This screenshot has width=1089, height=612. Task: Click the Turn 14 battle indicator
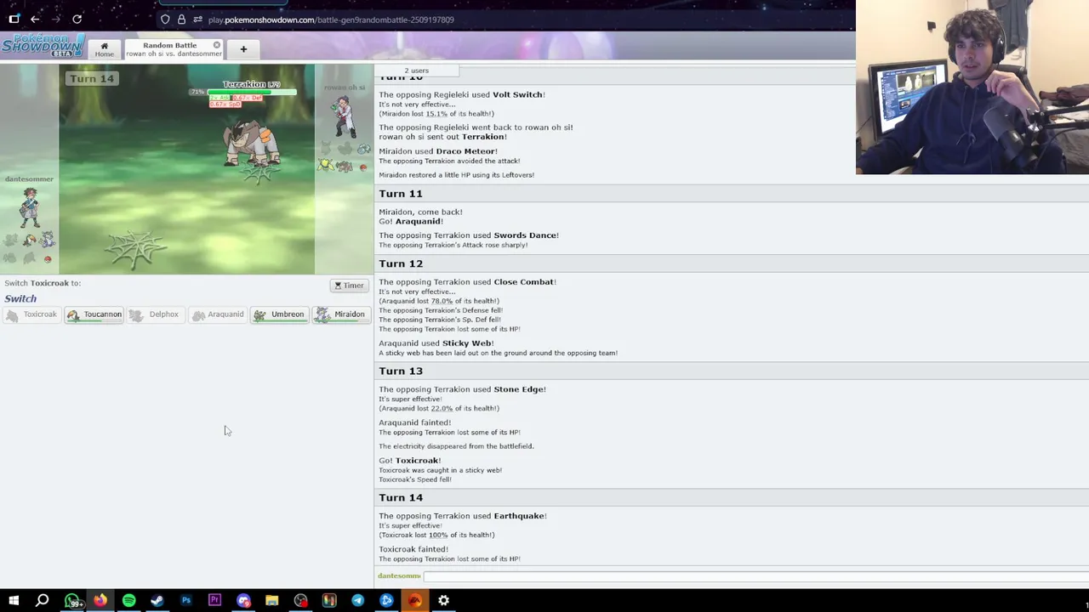coord(92,79)
